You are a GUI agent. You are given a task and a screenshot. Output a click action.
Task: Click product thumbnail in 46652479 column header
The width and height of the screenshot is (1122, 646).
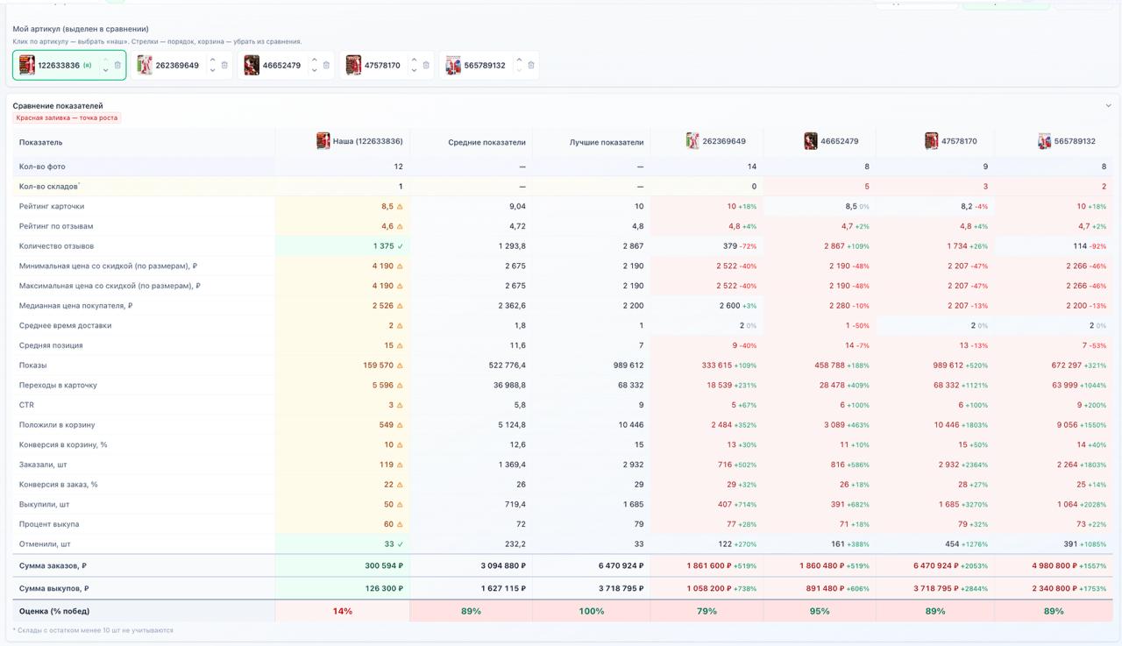click(x=811, y=141)
